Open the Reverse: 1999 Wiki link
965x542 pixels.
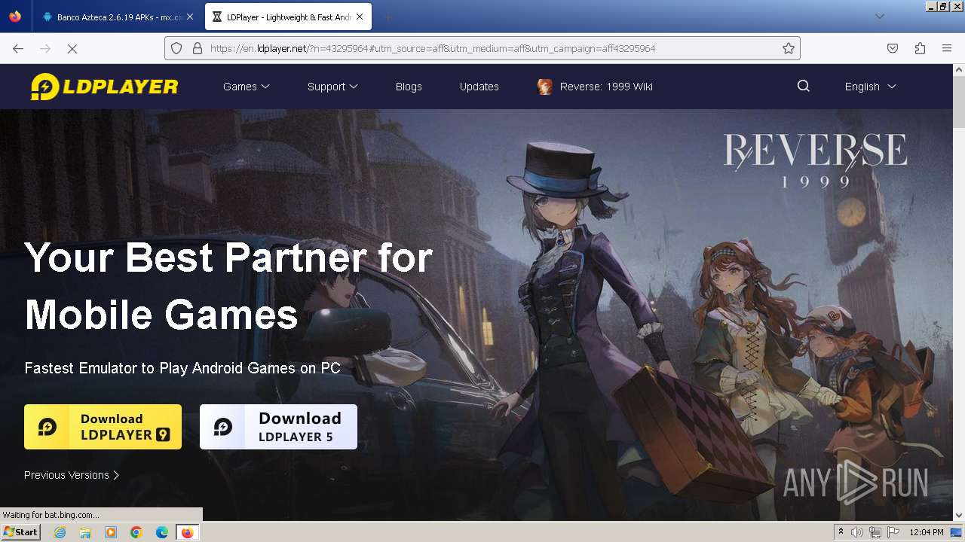[606, 87]
